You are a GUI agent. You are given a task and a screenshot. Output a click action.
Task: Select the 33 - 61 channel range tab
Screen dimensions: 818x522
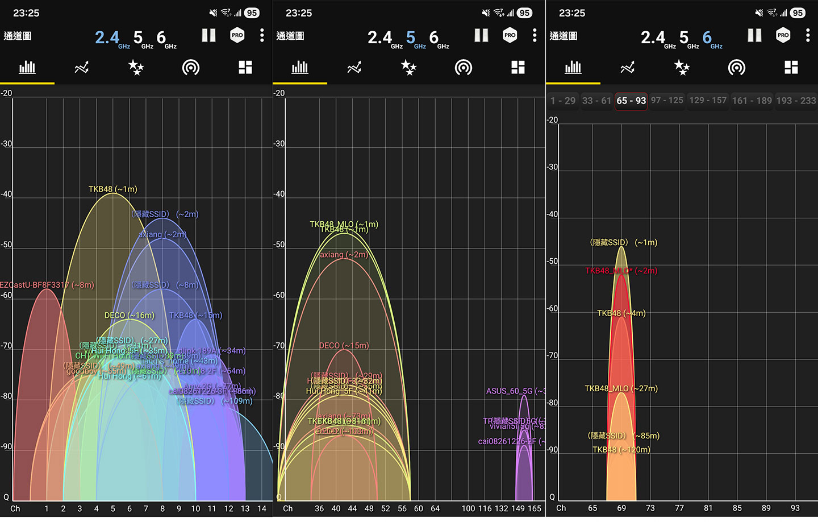[596, 101]
